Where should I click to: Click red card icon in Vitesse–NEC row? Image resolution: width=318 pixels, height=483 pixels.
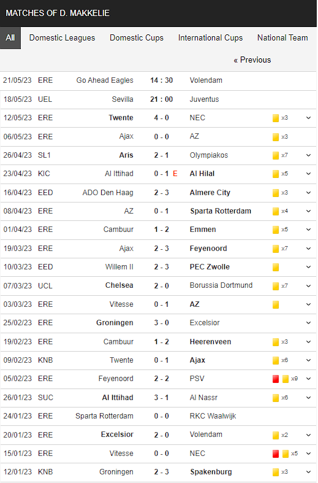[x=276, y=454]
